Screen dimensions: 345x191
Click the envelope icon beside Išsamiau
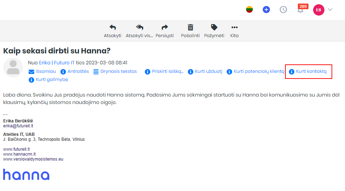click(32, 72)
